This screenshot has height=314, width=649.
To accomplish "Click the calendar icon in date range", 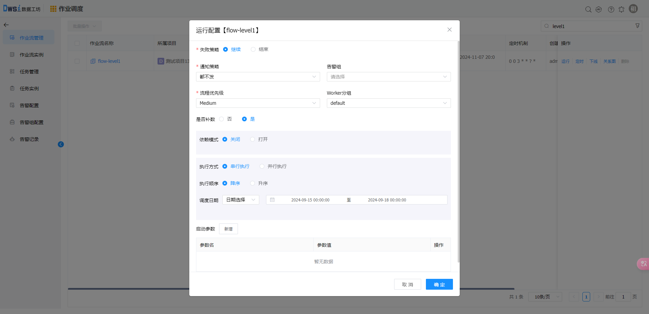I will [x=272, y=200].
